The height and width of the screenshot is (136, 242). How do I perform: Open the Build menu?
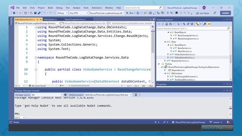tap(50, 8)
